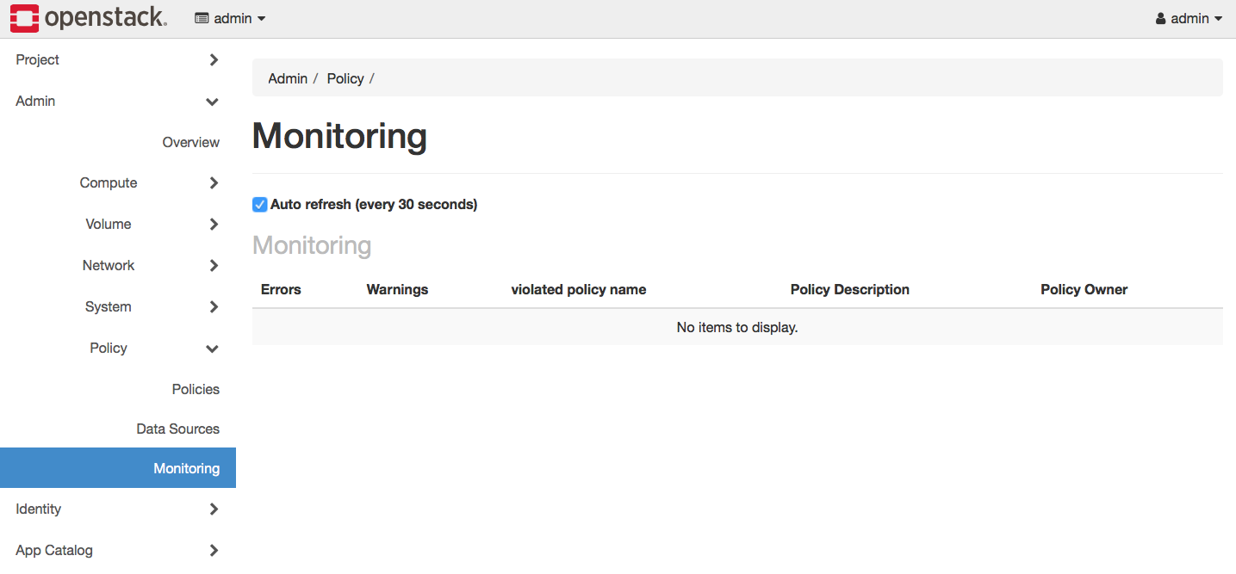Expand the Volume chevron
This screenshot has height=574, width=1236.
point(214,224)
